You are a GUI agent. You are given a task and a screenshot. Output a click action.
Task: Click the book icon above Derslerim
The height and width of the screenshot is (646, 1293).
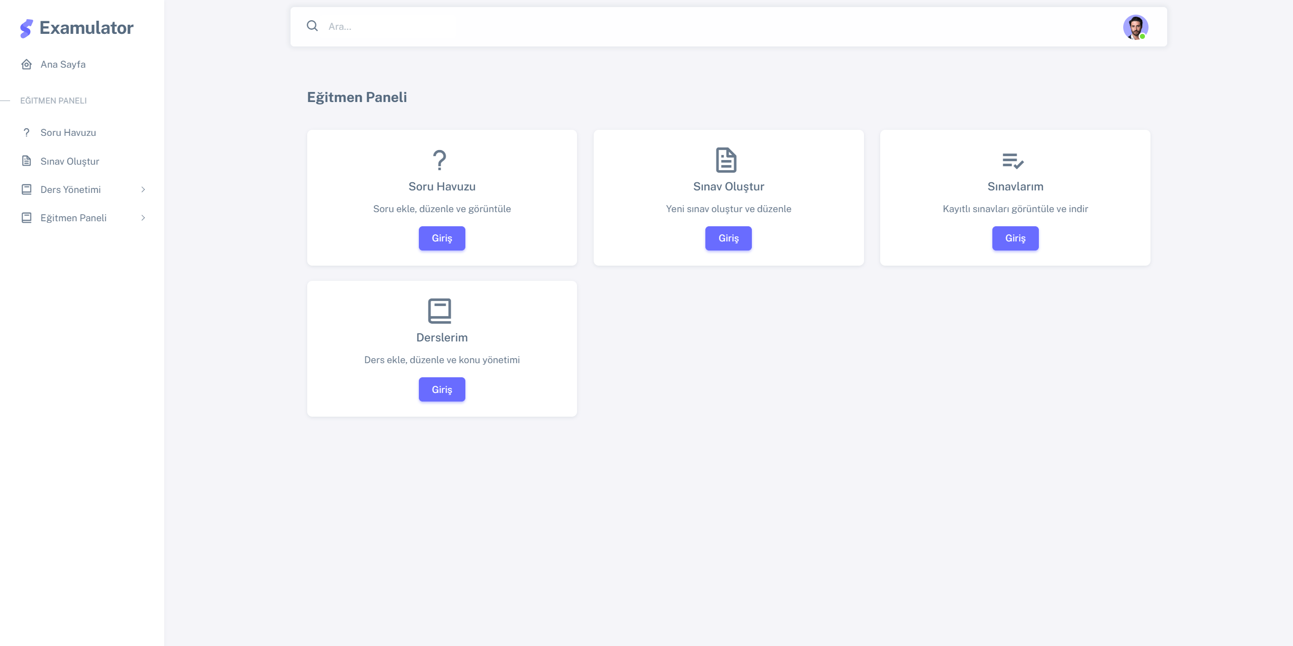tap(440, 311)
